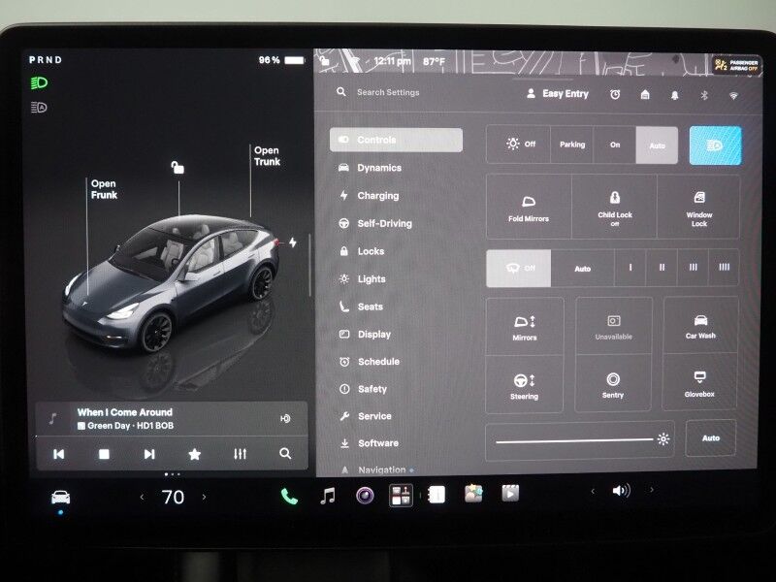The image size is (776, 582).
Task: Turn headlights Off
Action: click(519, 144)
